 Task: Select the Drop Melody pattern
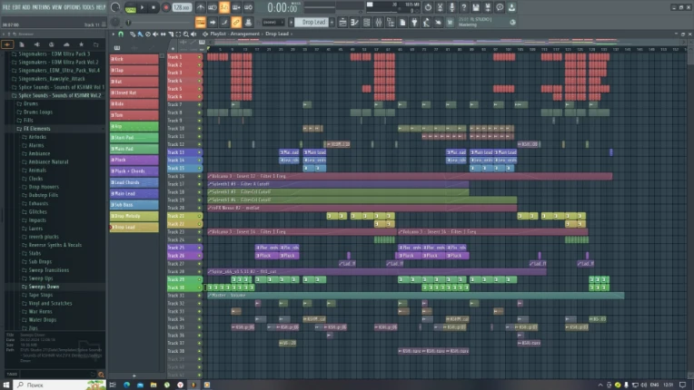pyautogui.click(x=134, y=216)
